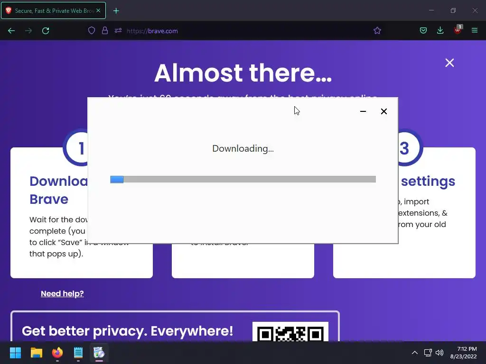Click the step 1 circle badge

pyautogui.click(x=76, y=148)
